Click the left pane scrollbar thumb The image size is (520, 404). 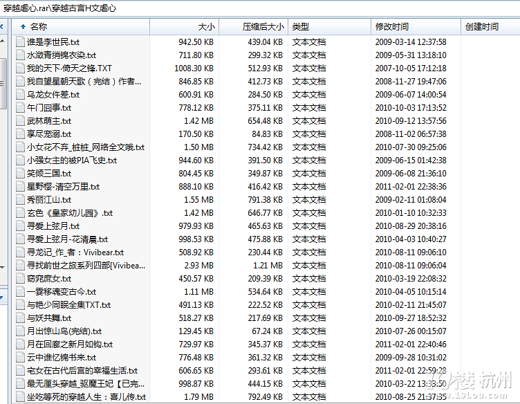pos(3,84)
